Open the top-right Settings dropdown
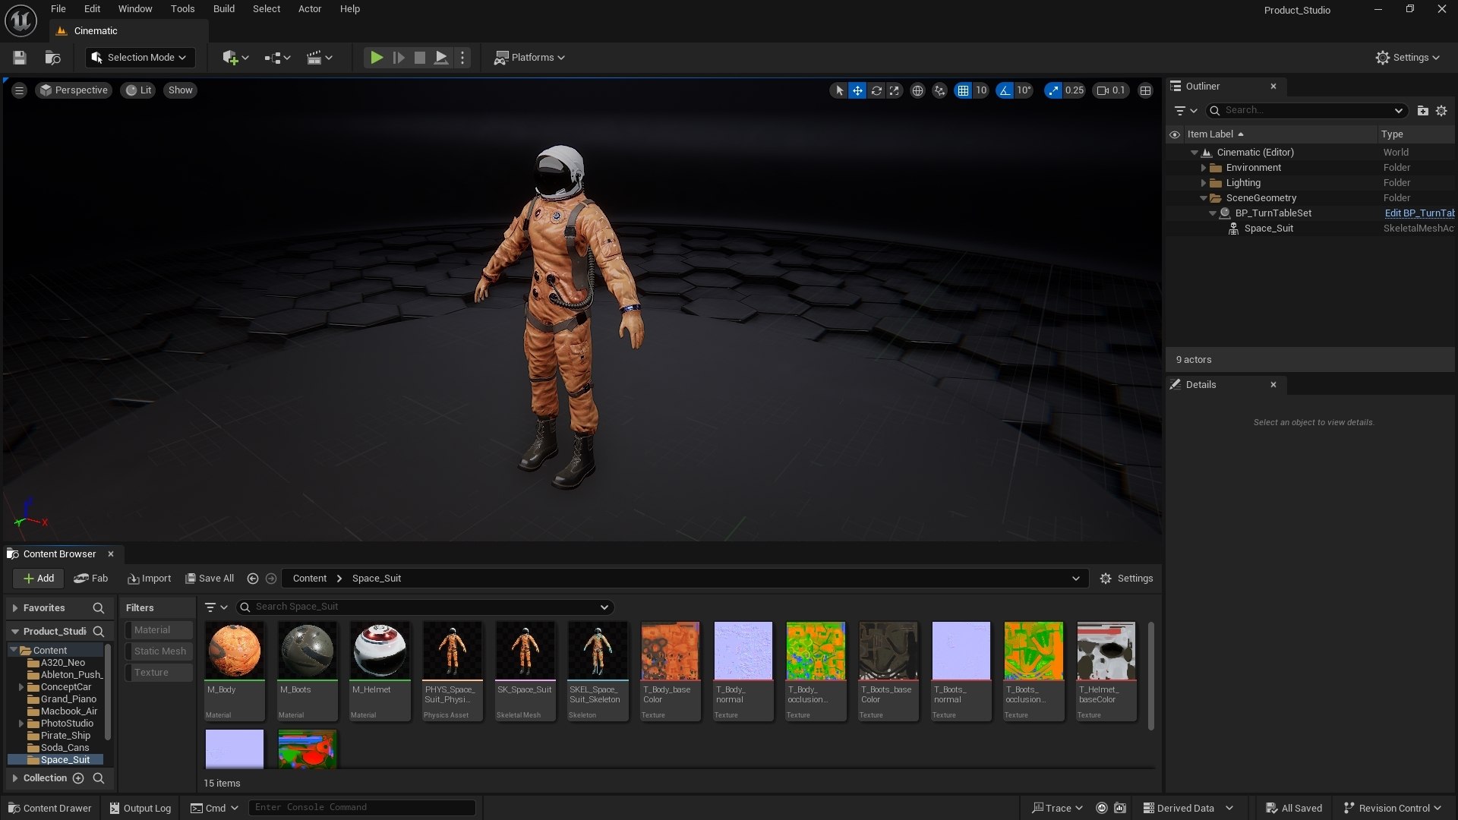This screenshot has width=1458, height=820. coord(1407,58)
